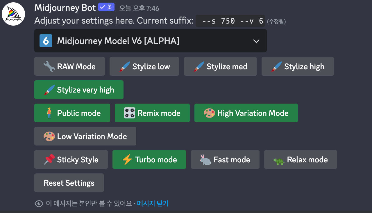The width and height of the screenshot is (372, 213).
Task: Click the --s 750 --v 6 suffix code
Action: point(230,21)
